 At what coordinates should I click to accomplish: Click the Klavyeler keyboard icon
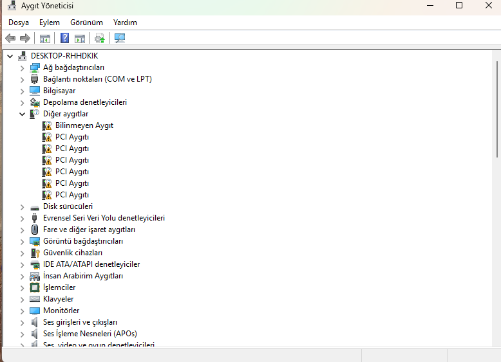tap(35, 299)
